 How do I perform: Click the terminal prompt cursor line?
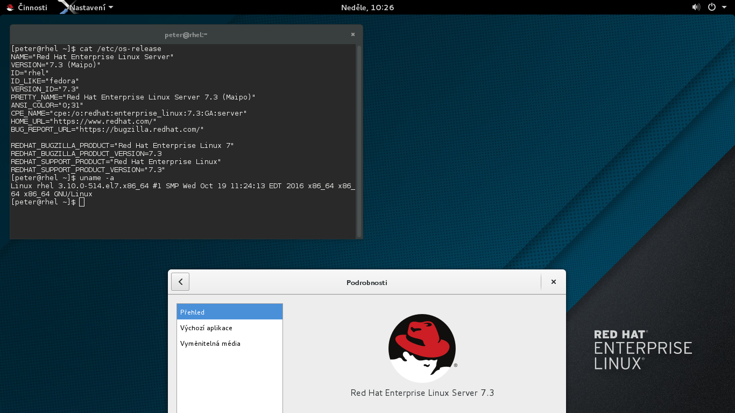pos(47,202)
